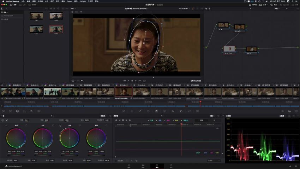300x169 pixels.
Task: Switch to the Color page tab
Action: coord(157,166)
